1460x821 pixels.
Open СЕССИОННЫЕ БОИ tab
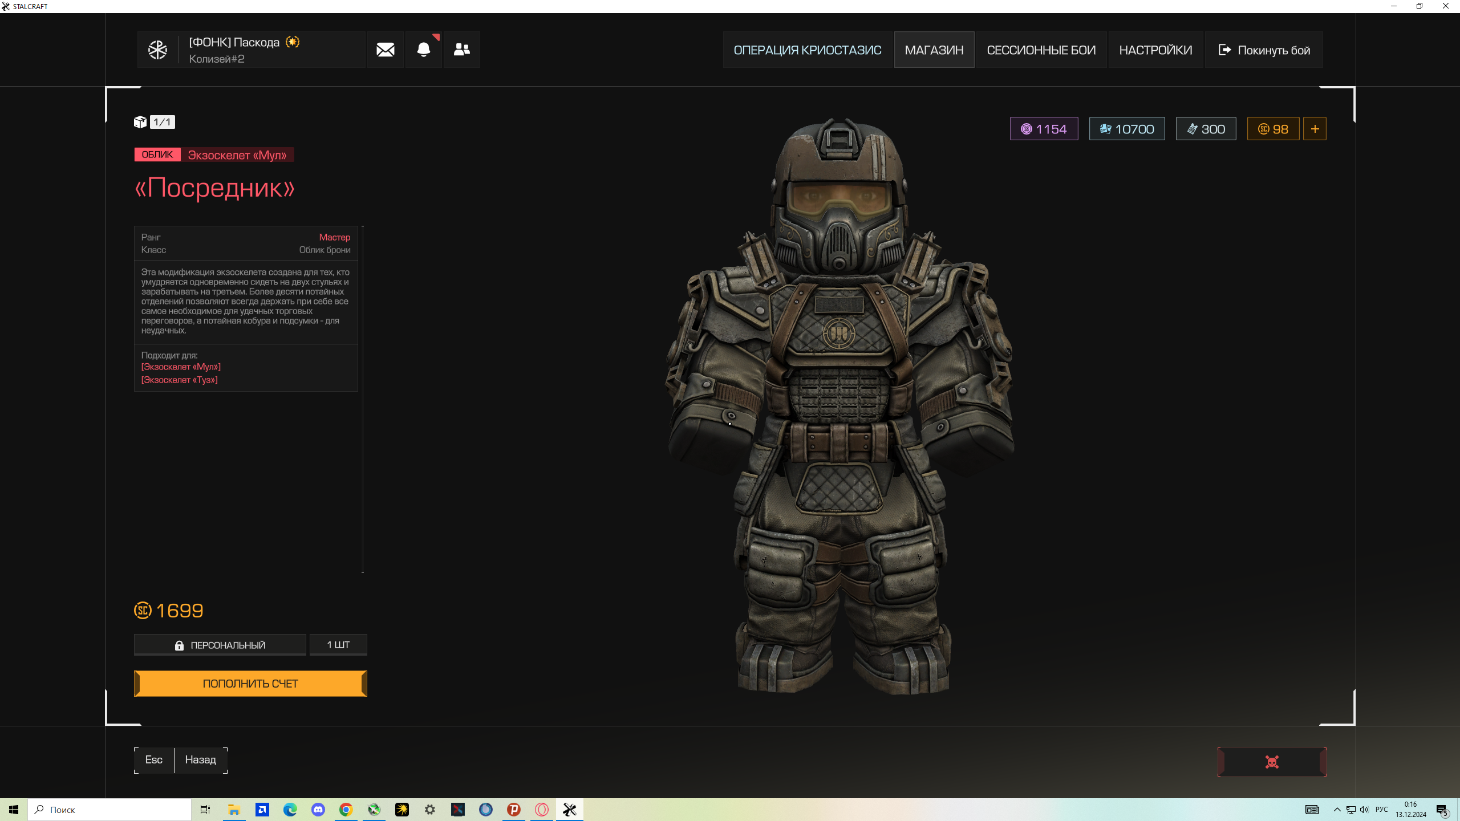[x=1041, y=50]
